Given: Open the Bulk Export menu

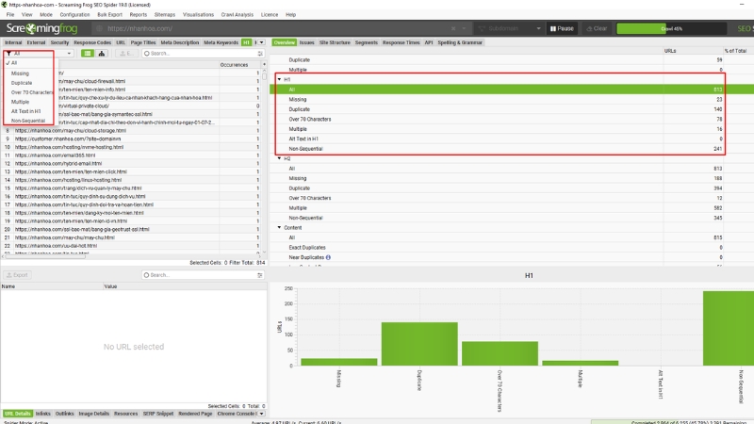Looking at the screenshot, I should [x=109, y=14].
